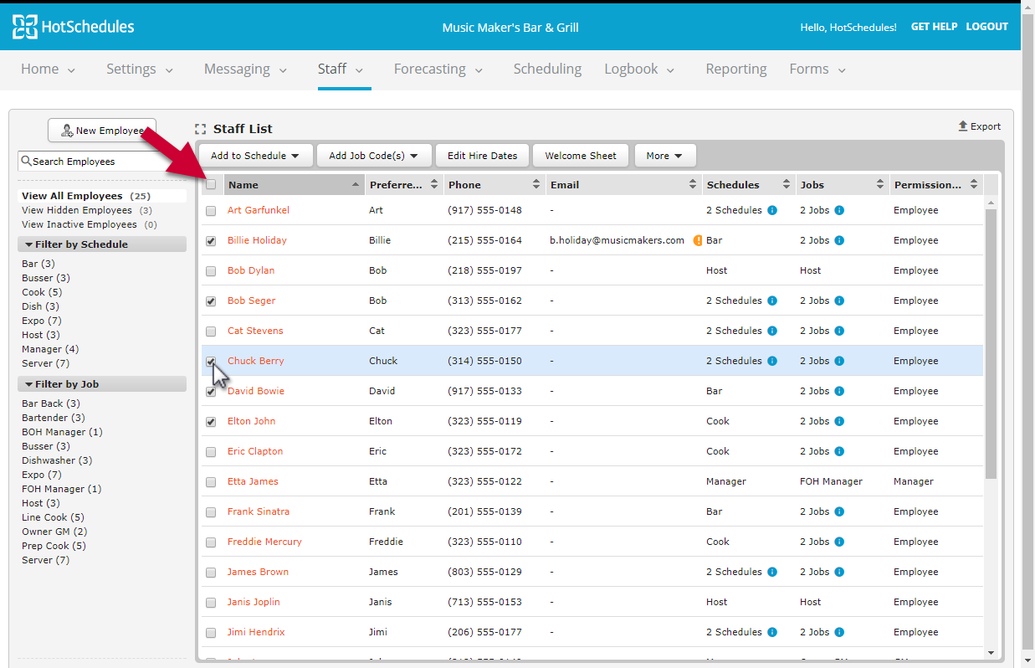The image size is (1035, 668).
Task: Sort the table by Email column
Action: (x=623, y=185)
